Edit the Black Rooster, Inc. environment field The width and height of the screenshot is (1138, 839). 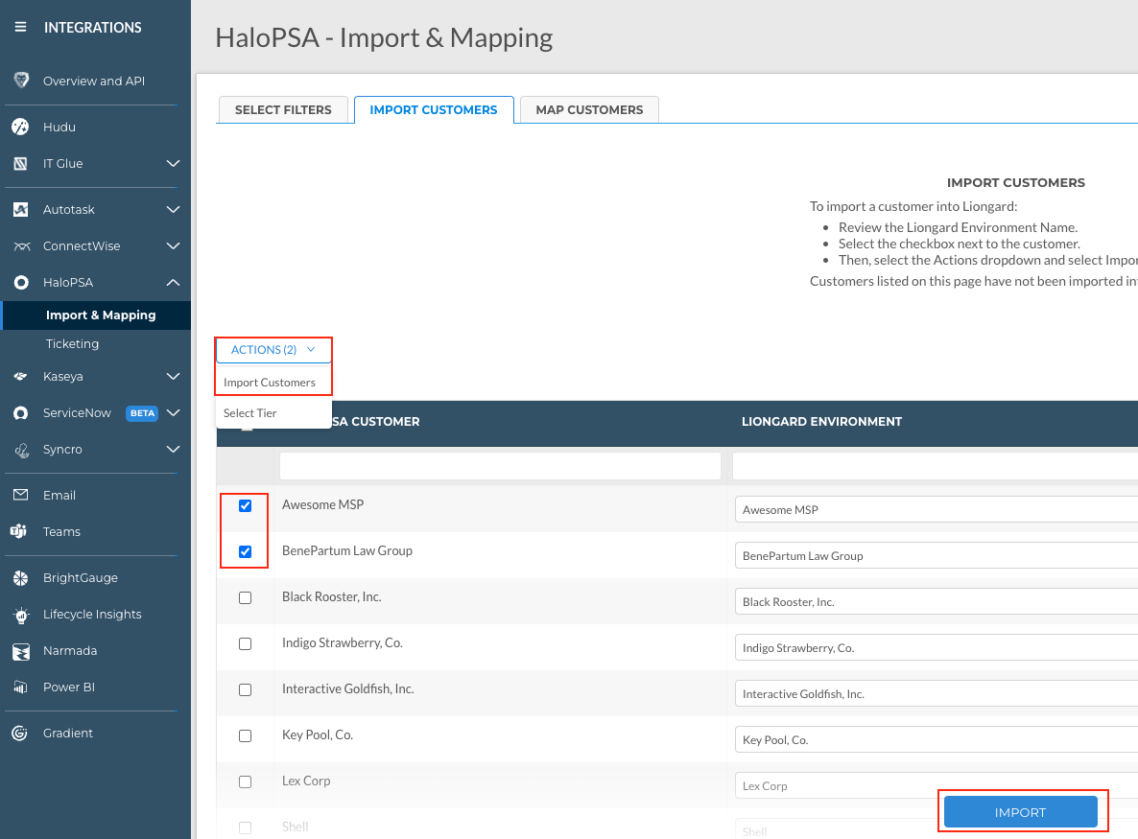pyautogui.click(x=936, y=602)
